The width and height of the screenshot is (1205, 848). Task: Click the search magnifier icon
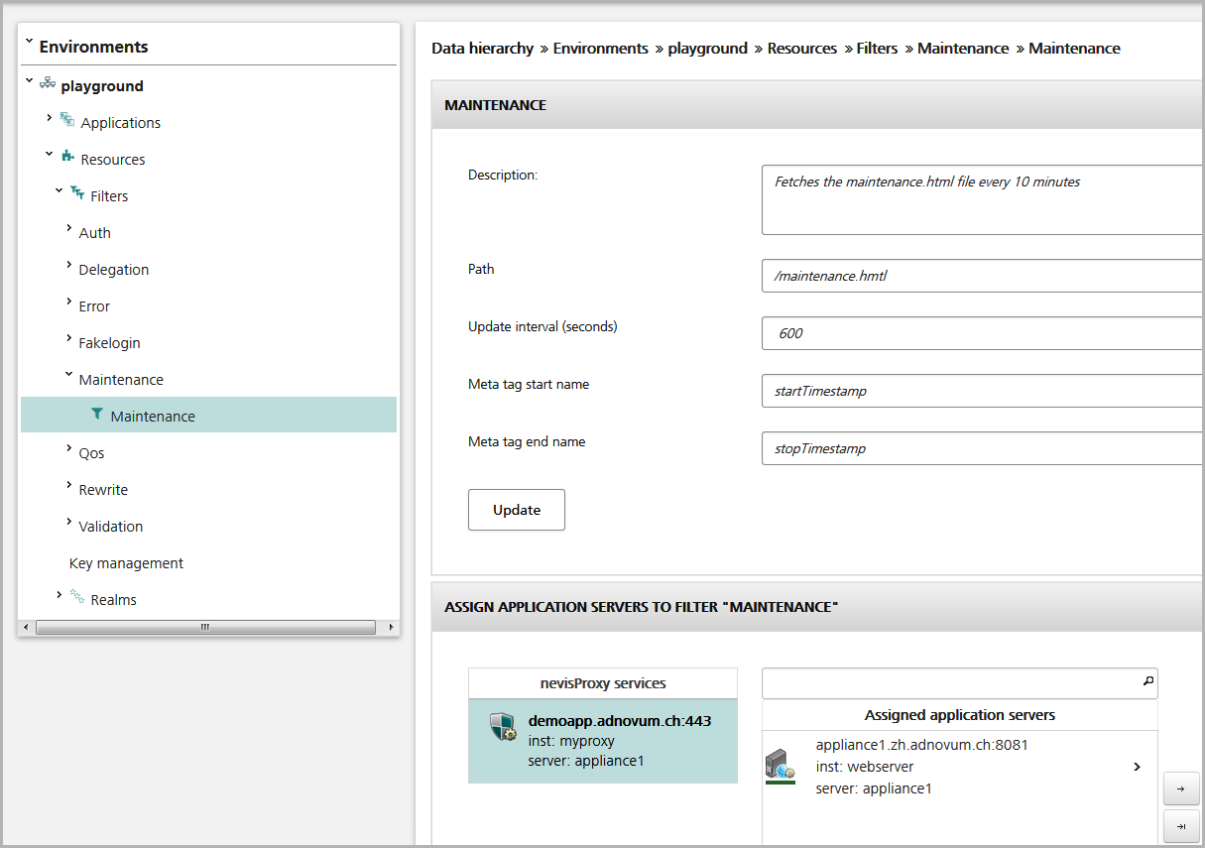(1147, 681)
